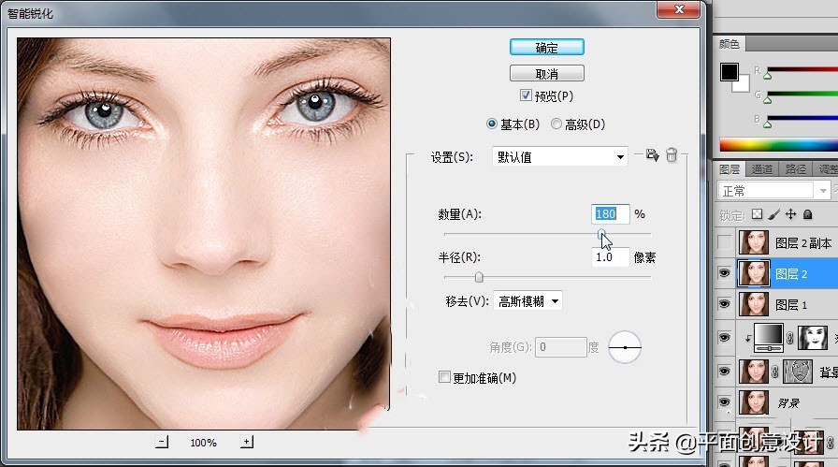Viewport: 838px width, 467px height.
Task: Switch to the 路径 tab
Action: pyautogui.click(x=795, y=169)
